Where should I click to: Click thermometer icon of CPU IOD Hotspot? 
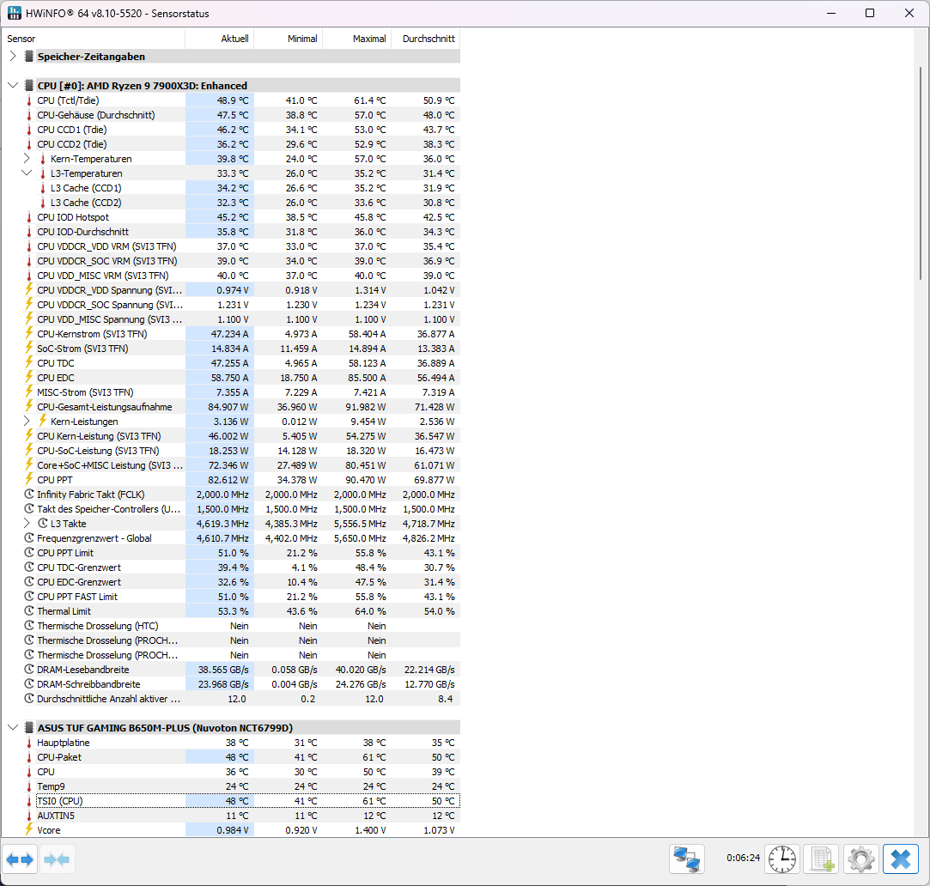click(28, 217)
